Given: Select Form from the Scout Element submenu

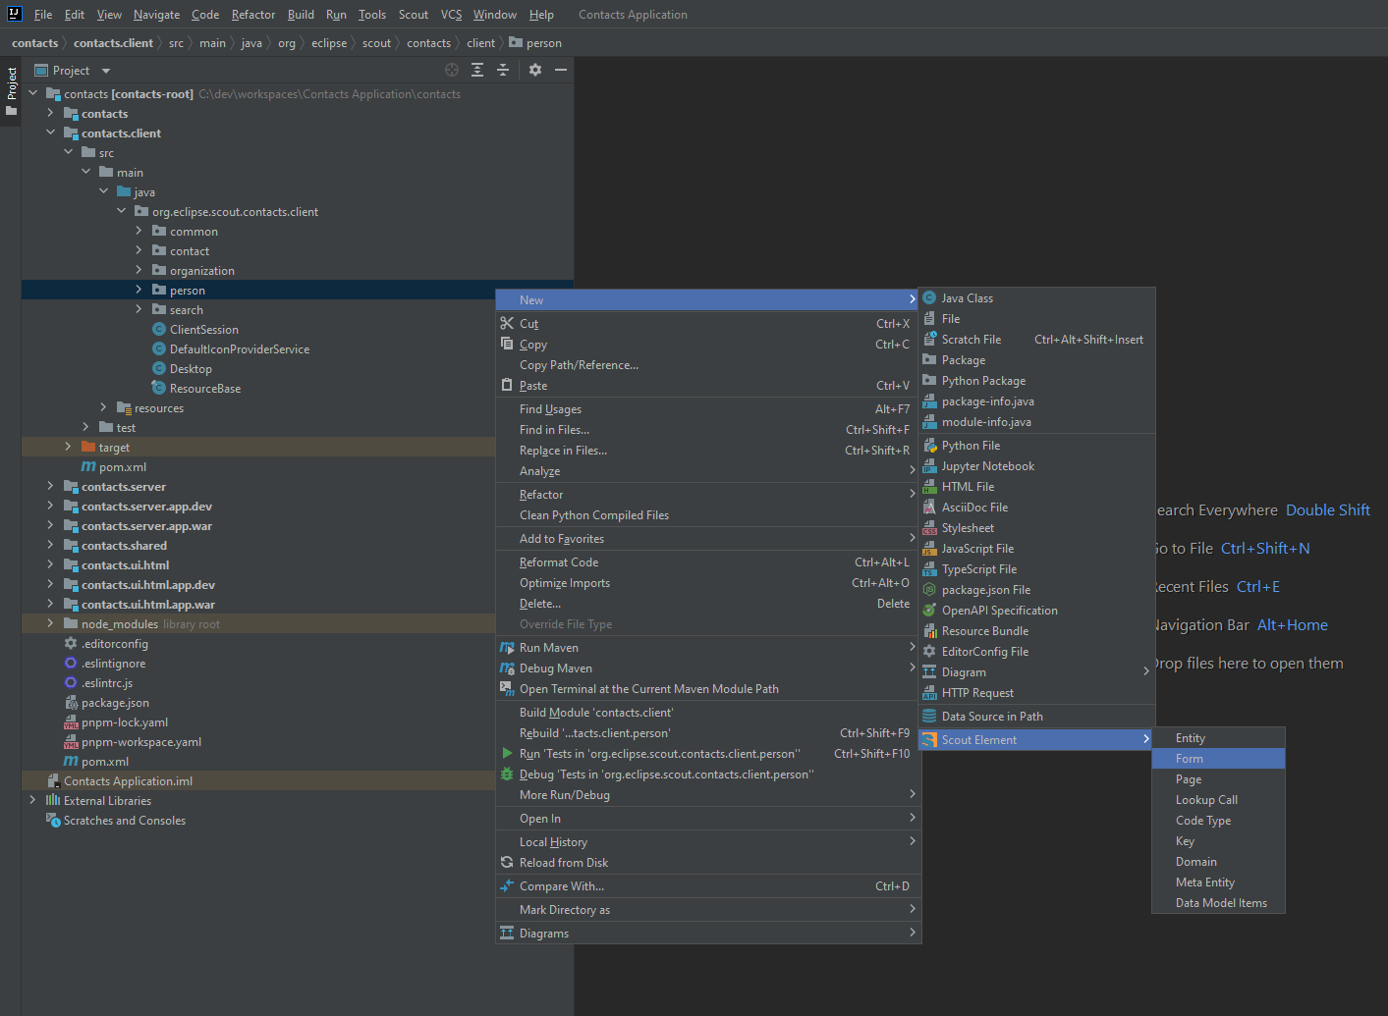Looking at the screenshot, I should coord(1190,758).
